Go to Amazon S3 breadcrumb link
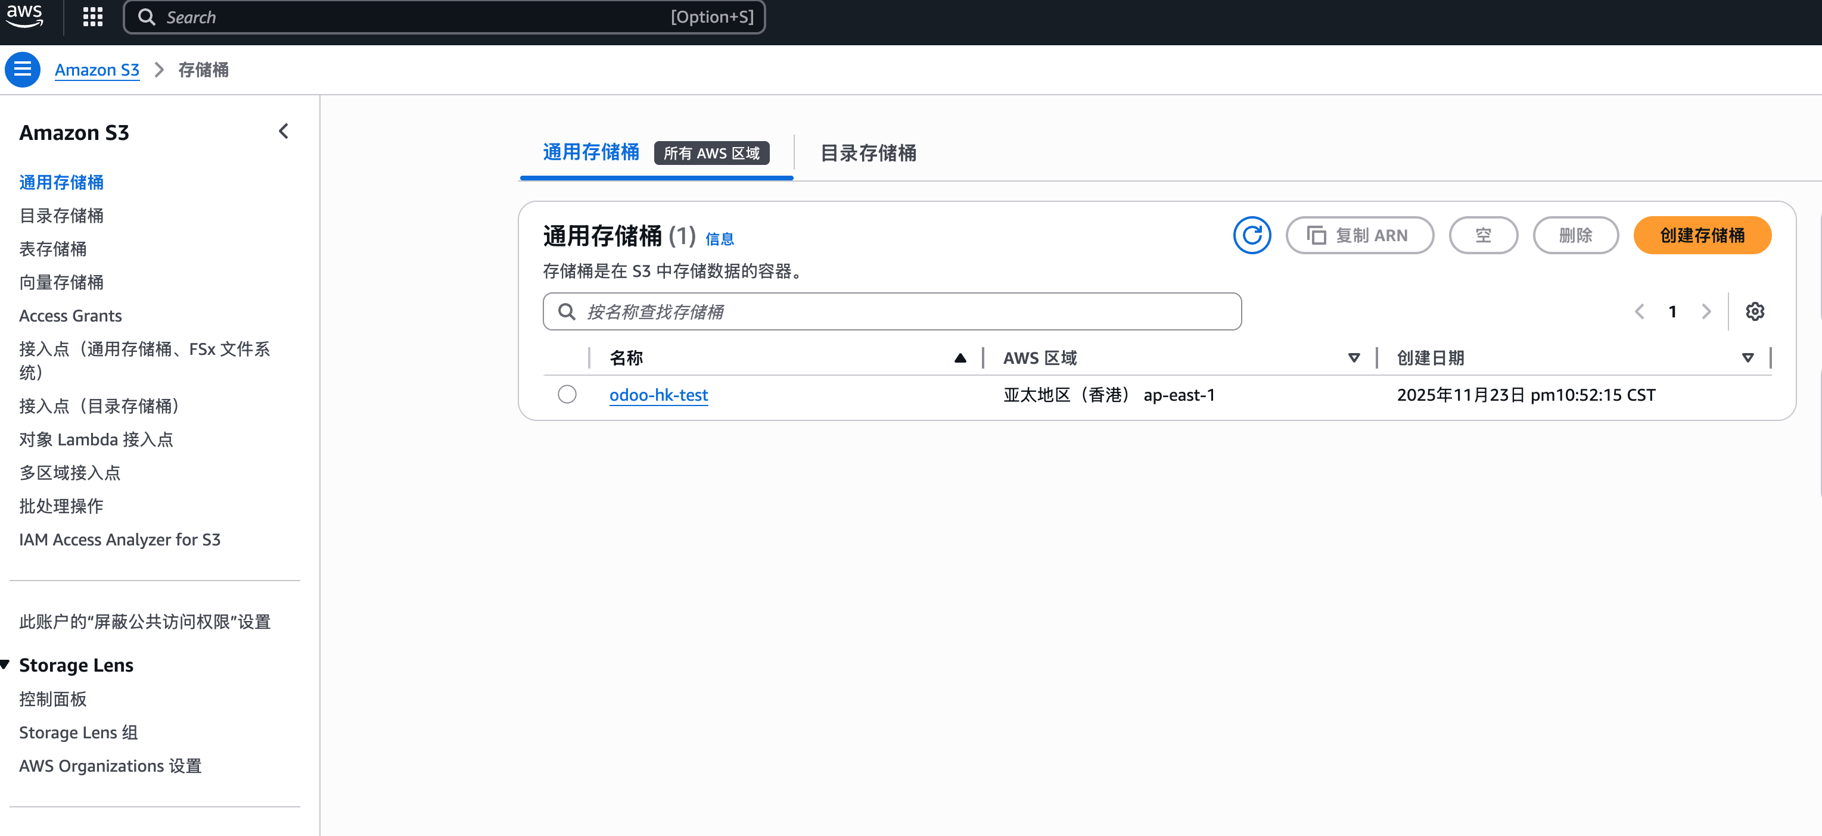 pos(97,70)
